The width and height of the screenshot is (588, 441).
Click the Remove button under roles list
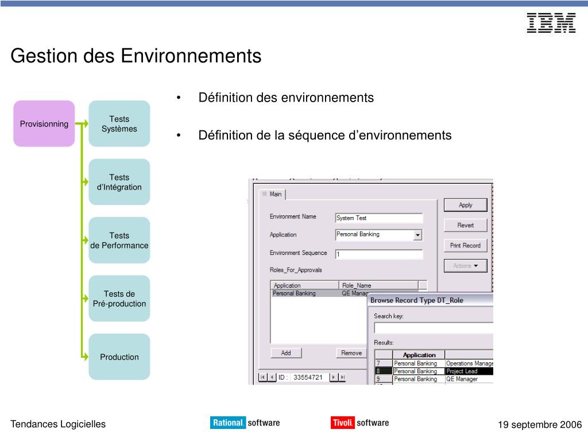coord(351,353)
